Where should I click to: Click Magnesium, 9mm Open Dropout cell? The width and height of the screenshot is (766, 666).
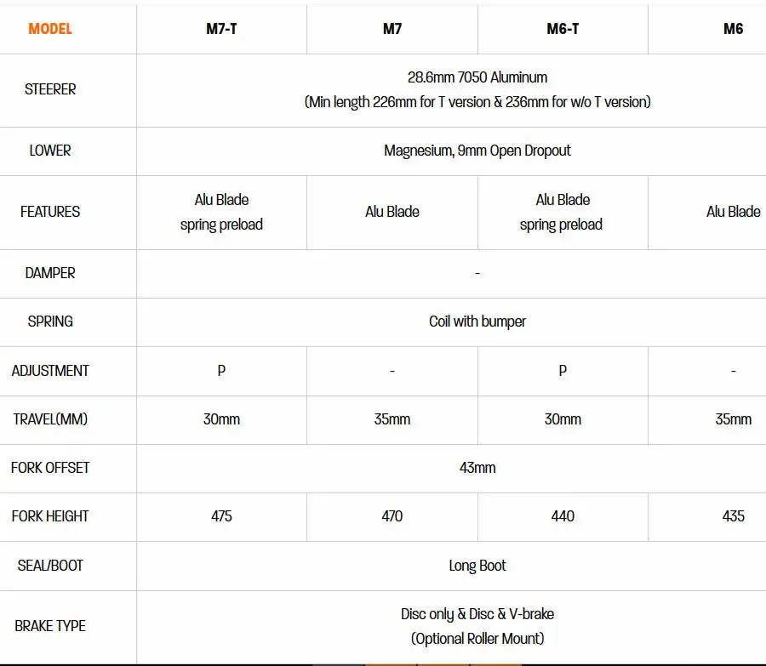pyautogui.click(x=477, y=151)
